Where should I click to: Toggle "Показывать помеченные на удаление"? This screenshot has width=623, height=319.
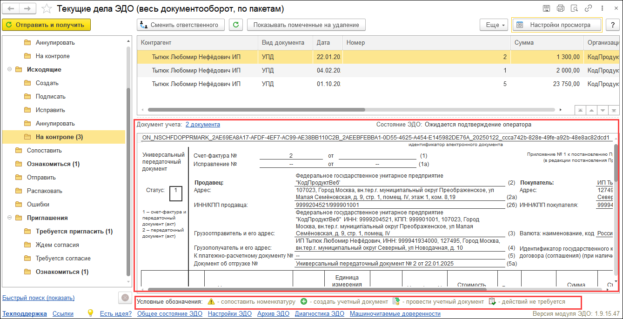click(x=306, y=25)
